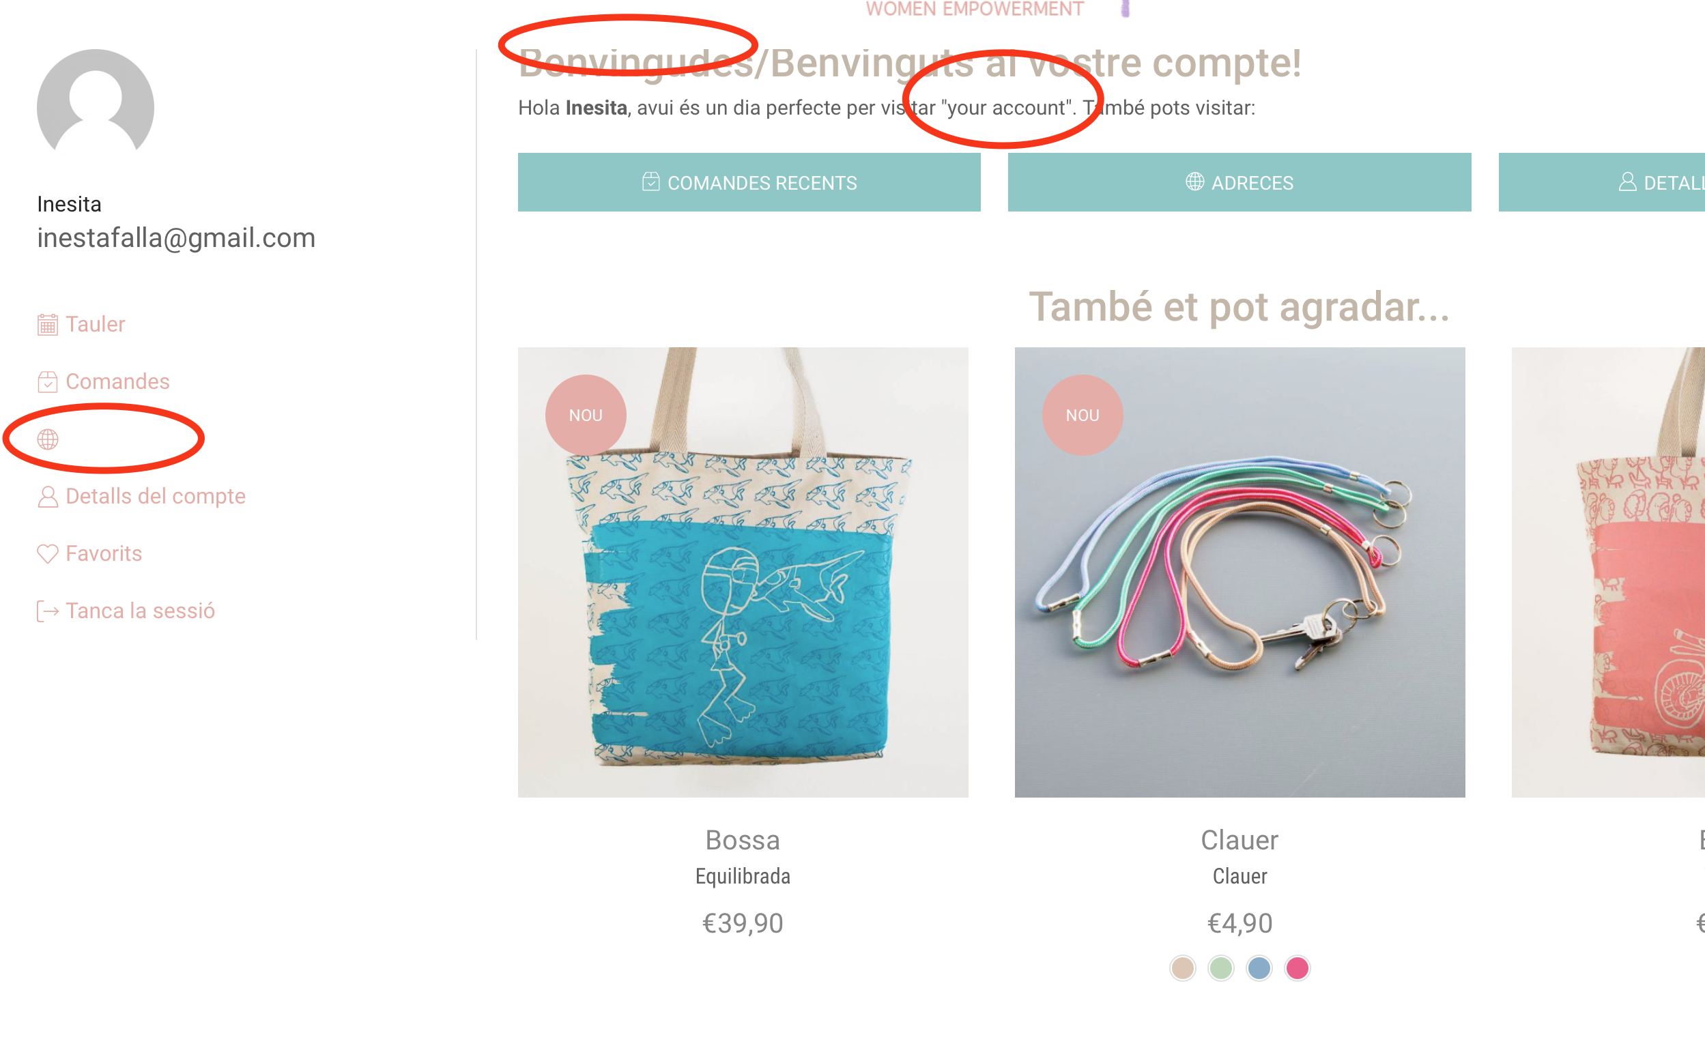The image size is (1705, 1063).
Task: Click the logout arrow icon
Action: (48, 611)
